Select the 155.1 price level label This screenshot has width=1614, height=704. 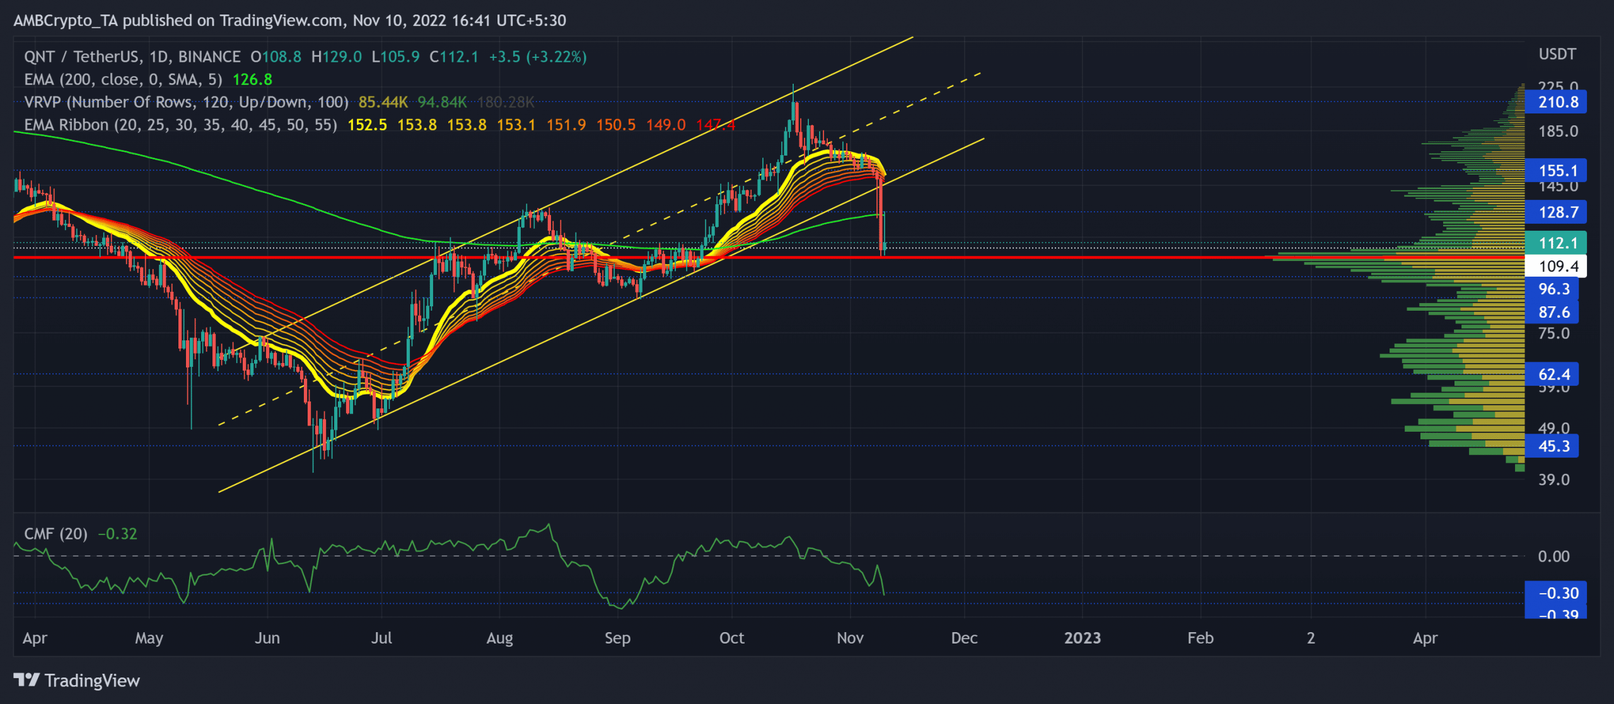click(1555, 171)
